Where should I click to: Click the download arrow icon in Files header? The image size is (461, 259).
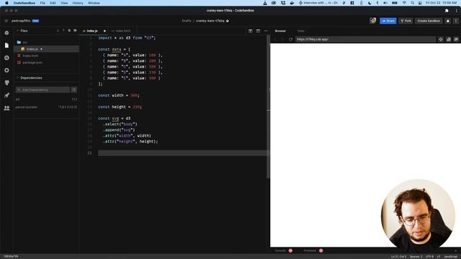(58, 30)
